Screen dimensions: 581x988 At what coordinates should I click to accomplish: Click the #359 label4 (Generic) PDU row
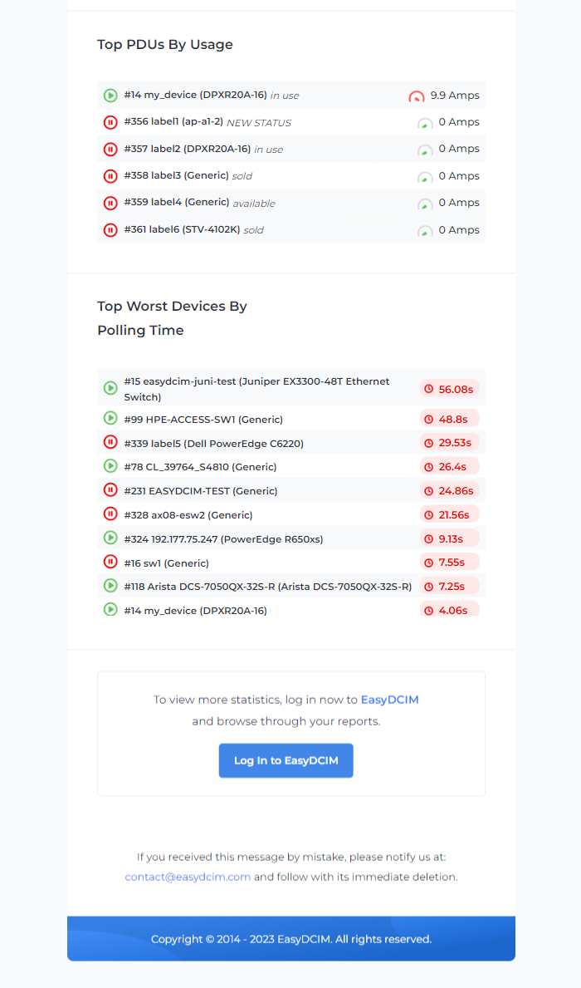(x=290, y=203)
